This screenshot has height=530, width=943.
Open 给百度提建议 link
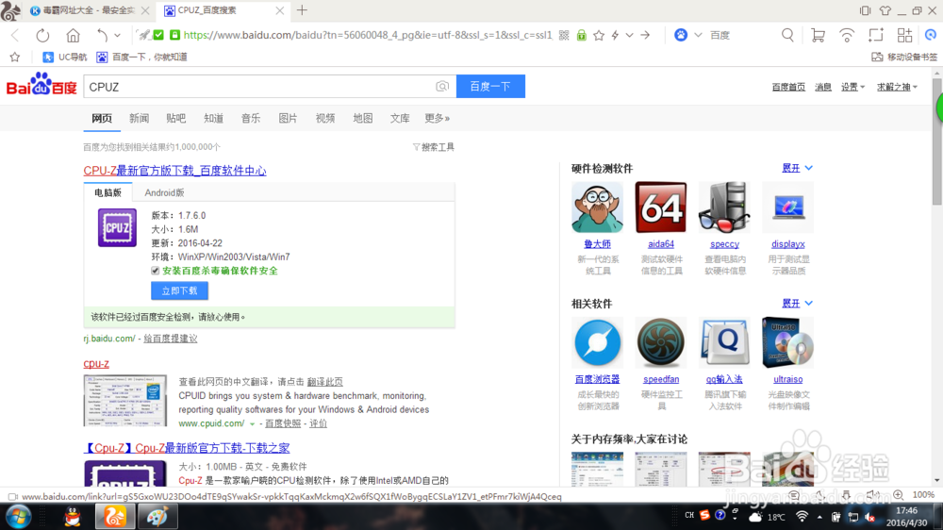(170, 339)
